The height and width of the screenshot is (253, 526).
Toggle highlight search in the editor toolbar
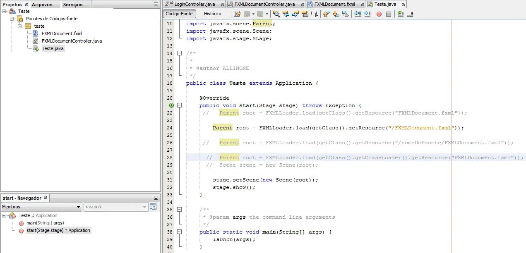coord(305,14)
